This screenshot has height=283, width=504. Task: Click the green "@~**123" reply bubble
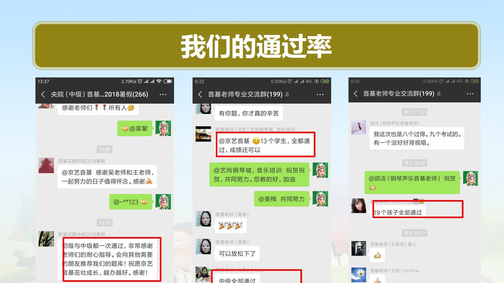coord(130,202)
